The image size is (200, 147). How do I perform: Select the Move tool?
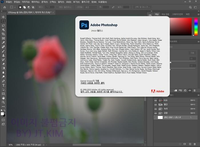pos(3,17)
